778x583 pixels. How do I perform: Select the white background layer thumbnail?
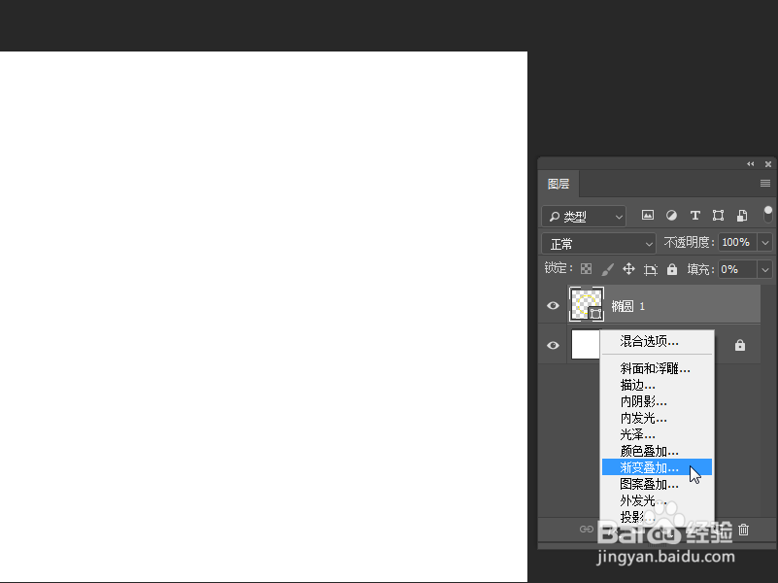[x=586, y=344]
